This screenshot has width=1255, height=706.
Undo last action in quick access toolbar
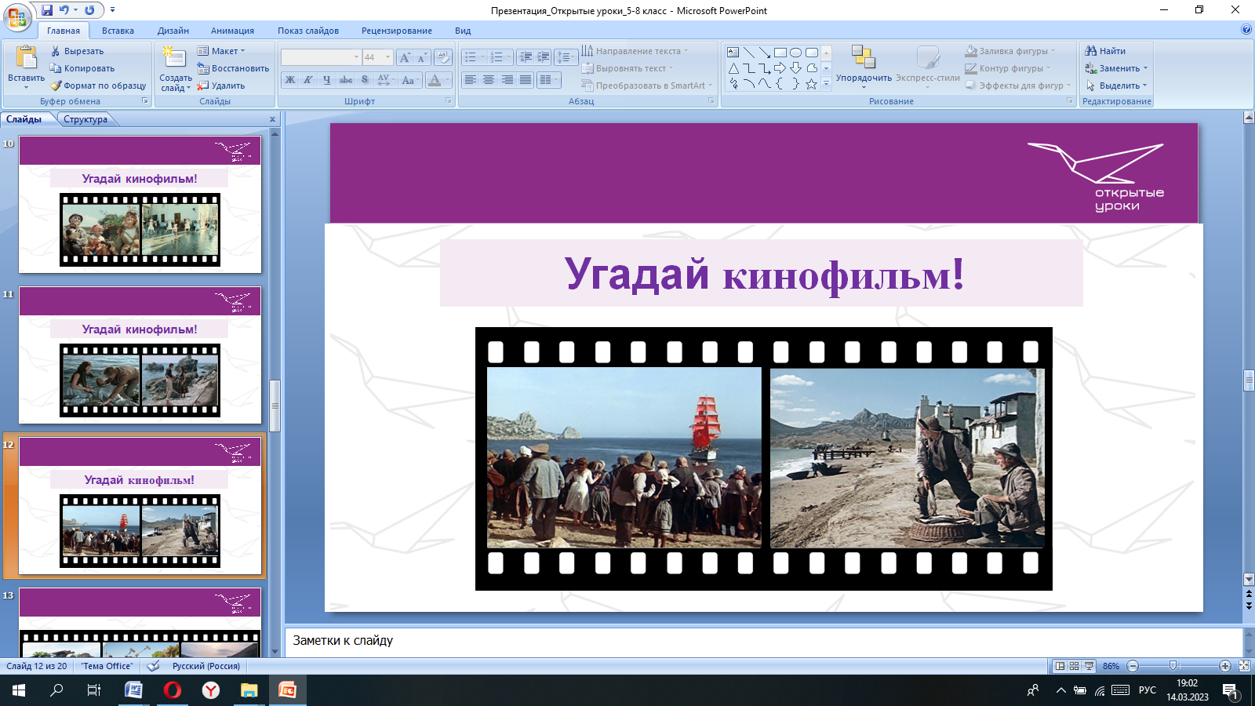[x=64, y=10]
